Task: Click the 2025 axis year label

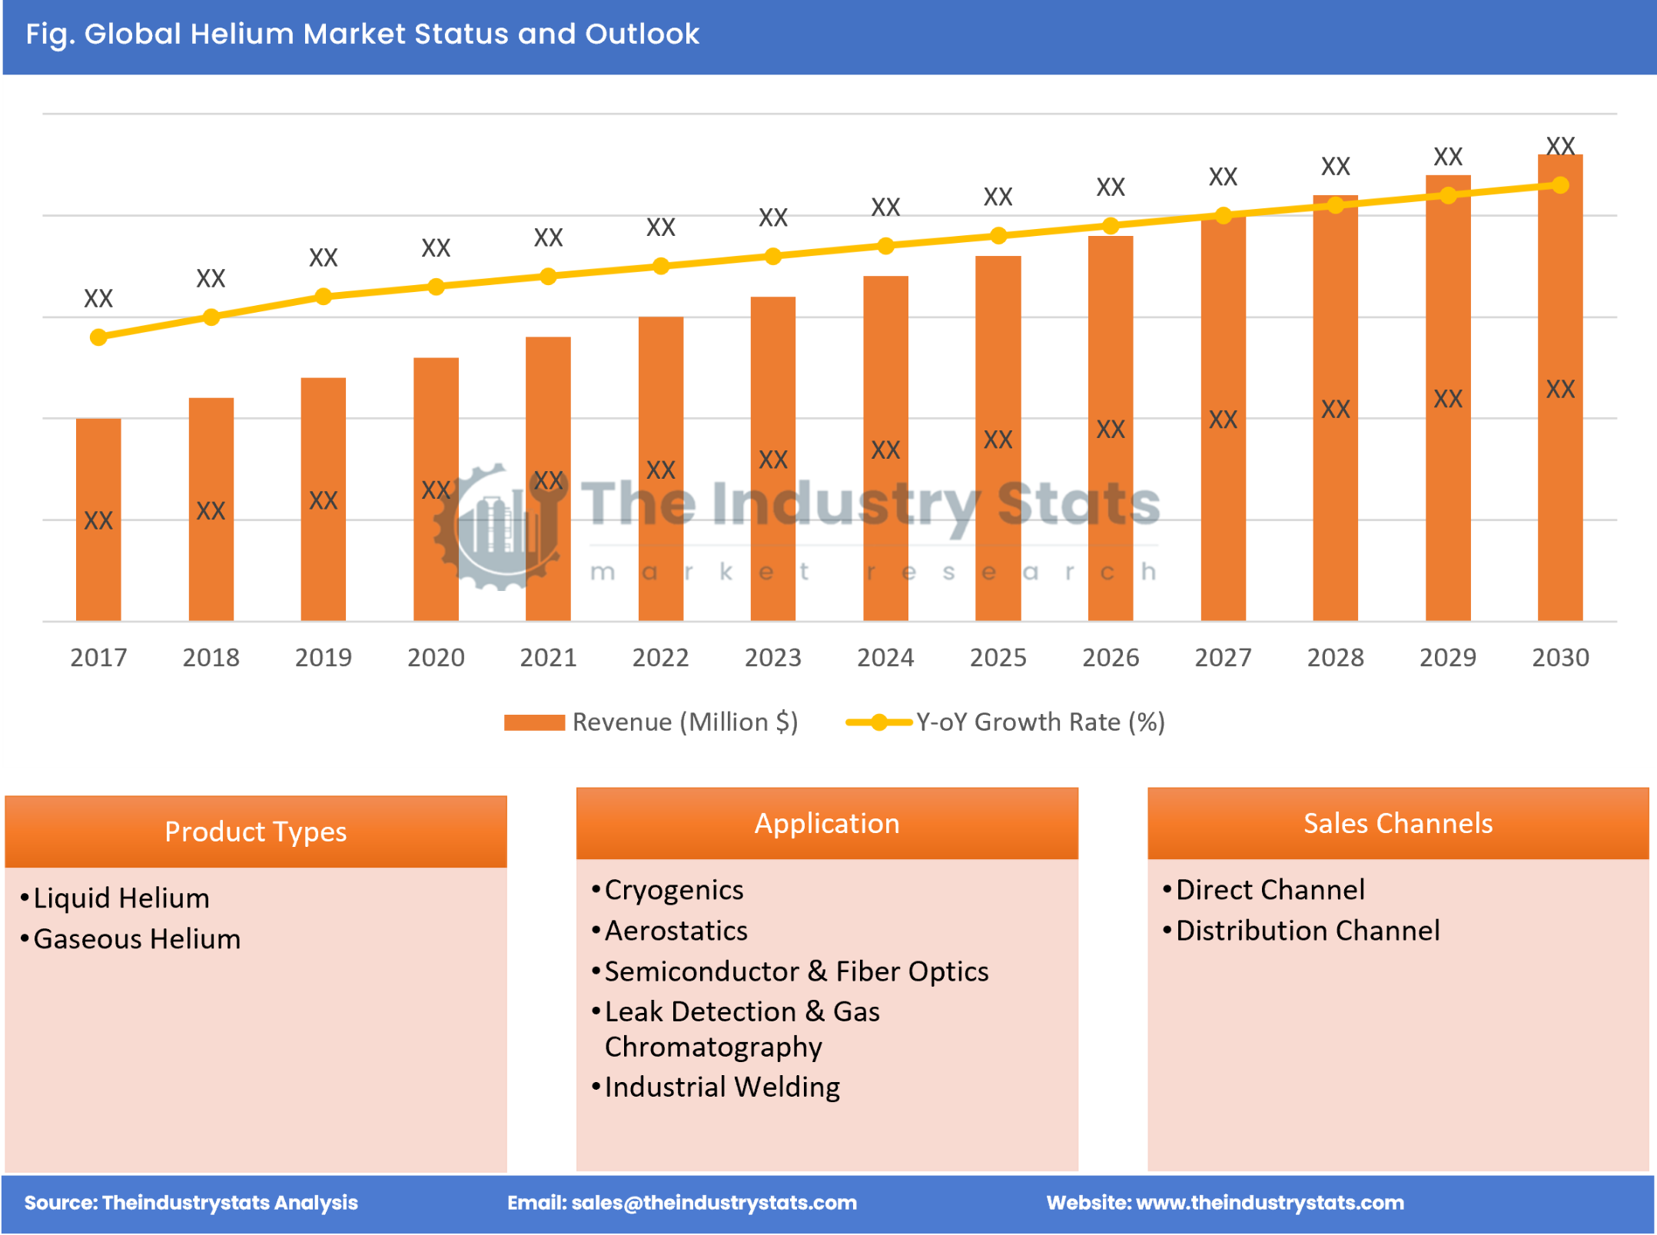Action: coord(998,657)
